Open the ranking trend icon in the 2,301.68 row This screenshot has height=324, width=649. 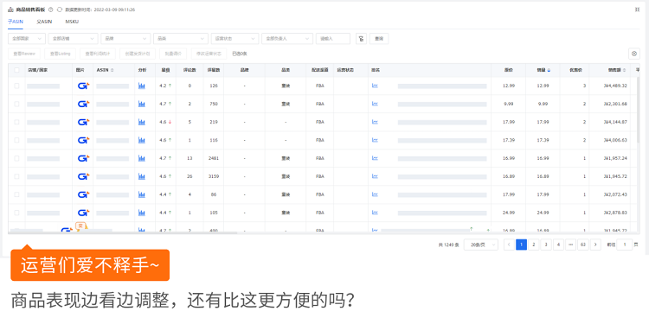click(x=375, y=105)
